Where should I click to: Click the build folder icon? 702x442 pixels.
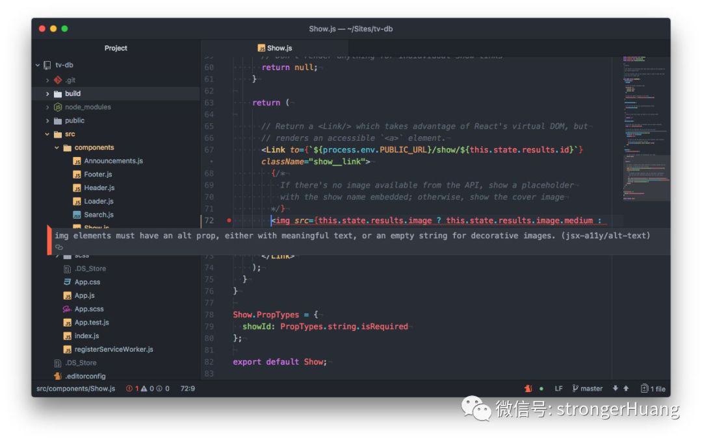58,94
